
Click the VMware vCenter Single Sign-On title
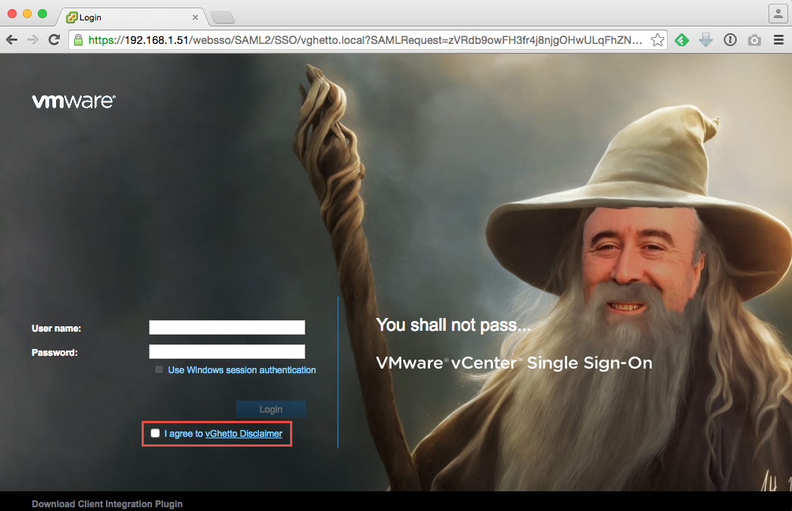(x=514, y=363)
